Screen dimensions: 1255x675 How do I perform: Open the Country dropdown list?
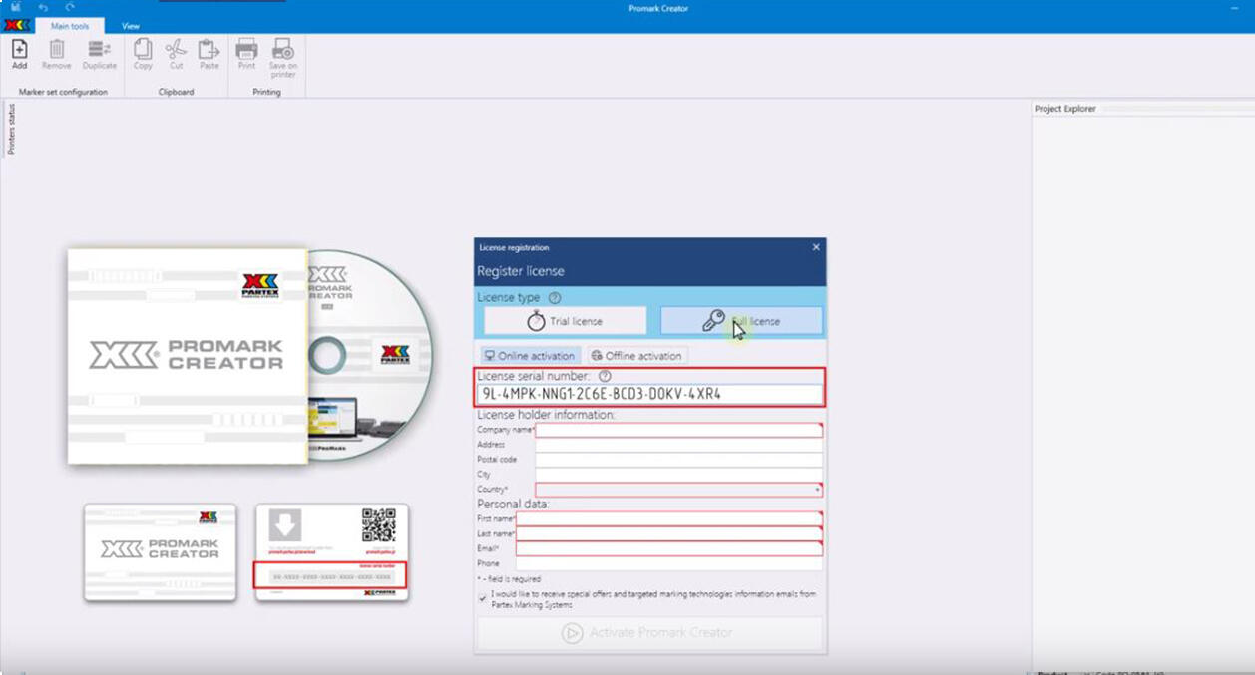point(817,490)
